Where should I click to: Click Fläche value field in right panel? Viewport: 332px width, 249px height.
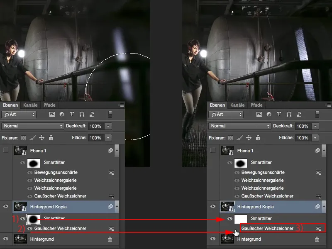(303, 138)
